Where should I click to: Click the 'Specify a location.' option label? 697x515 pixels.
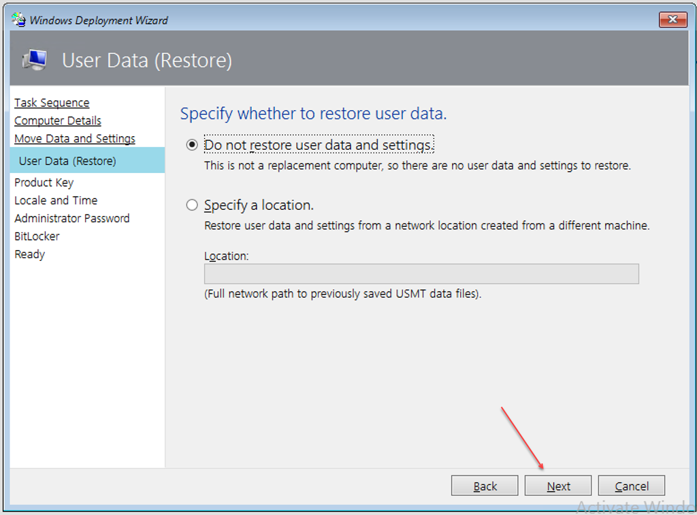point(259,205)
